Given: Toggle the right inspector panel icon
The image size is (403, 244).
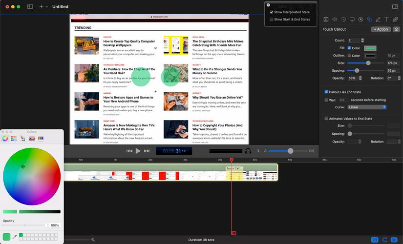Looking at the screenshot, I should point(395,7).
